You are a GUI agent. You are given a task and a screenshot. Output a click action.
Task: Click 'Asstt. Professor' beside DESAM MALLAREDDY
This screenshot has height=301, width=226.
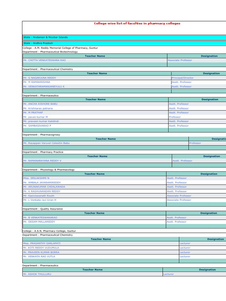[177, 222]
